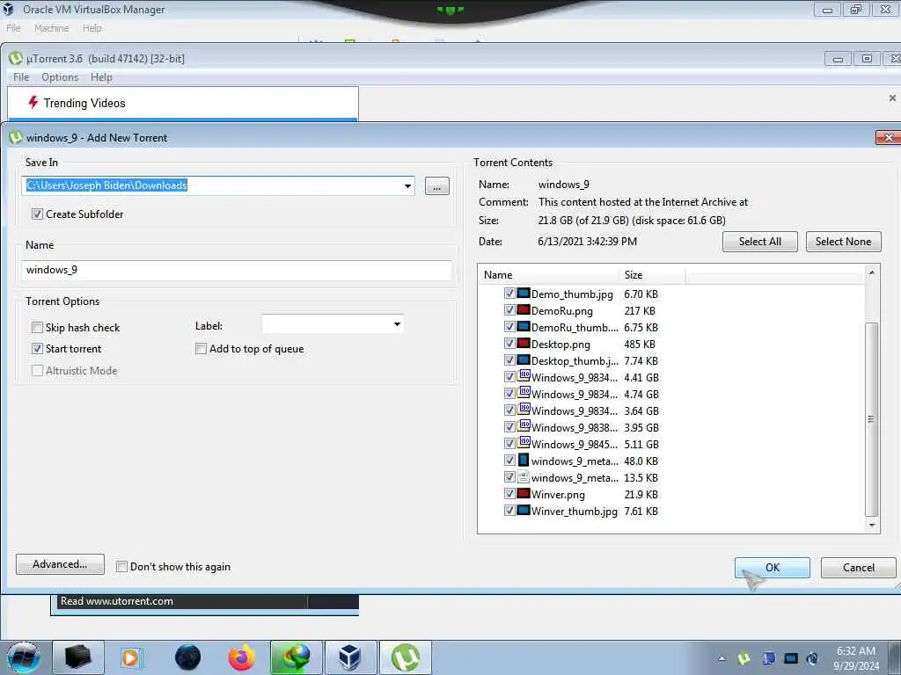Click the Winver_thumb.jpg file icon
The height and width of the screenshot is (675, 901).
(523, 510)
